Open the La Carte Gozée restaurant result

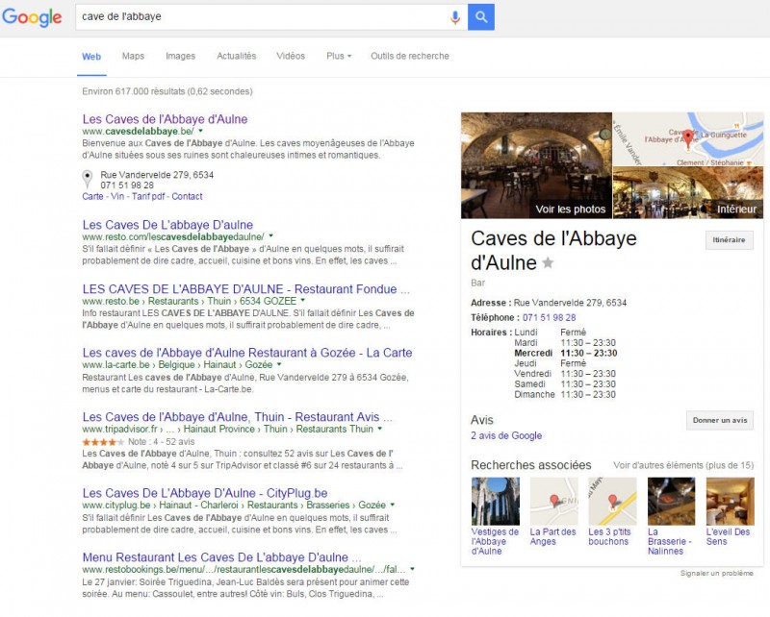coord(247,353)
